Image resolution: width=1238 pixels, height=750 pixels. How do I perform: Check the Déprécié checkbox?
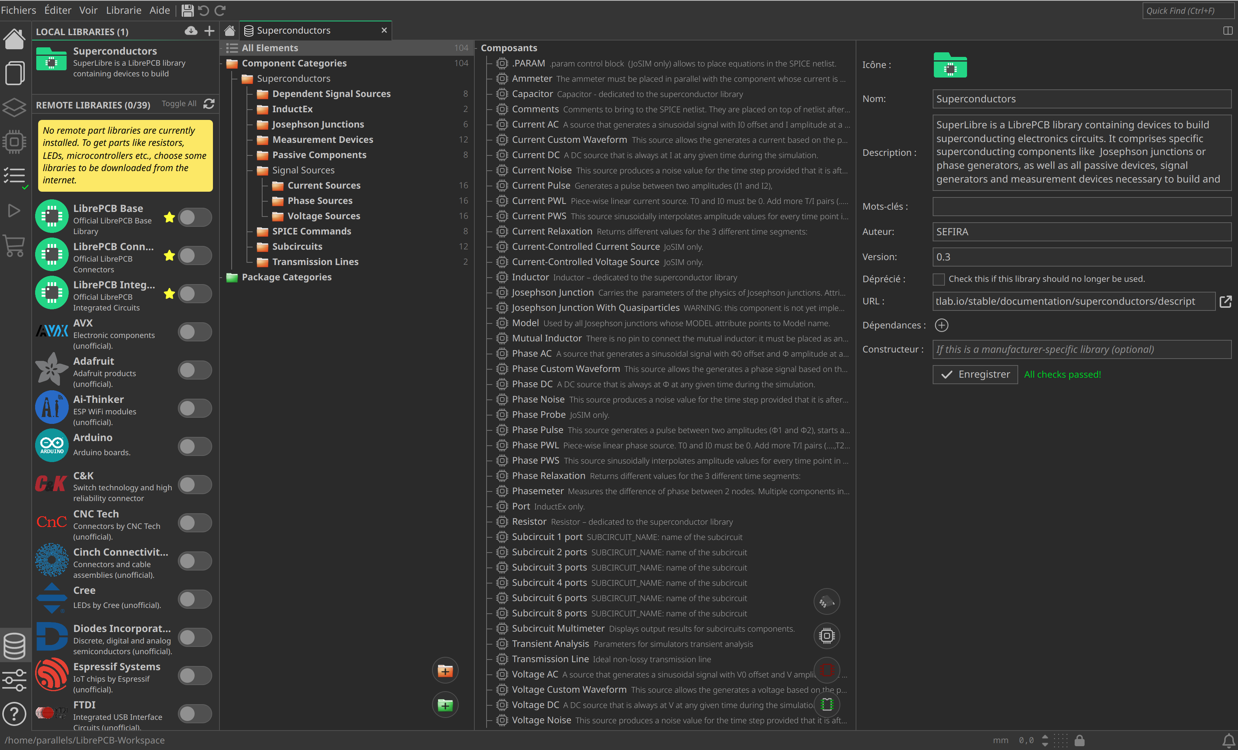[938, 280]
